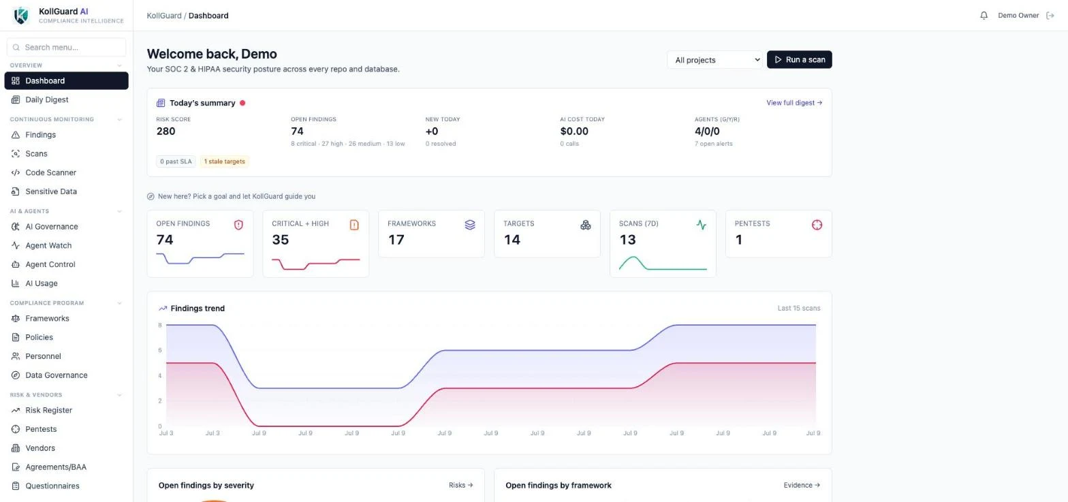Click the Dashboard grid icon in sidebar

pos(16,80)
